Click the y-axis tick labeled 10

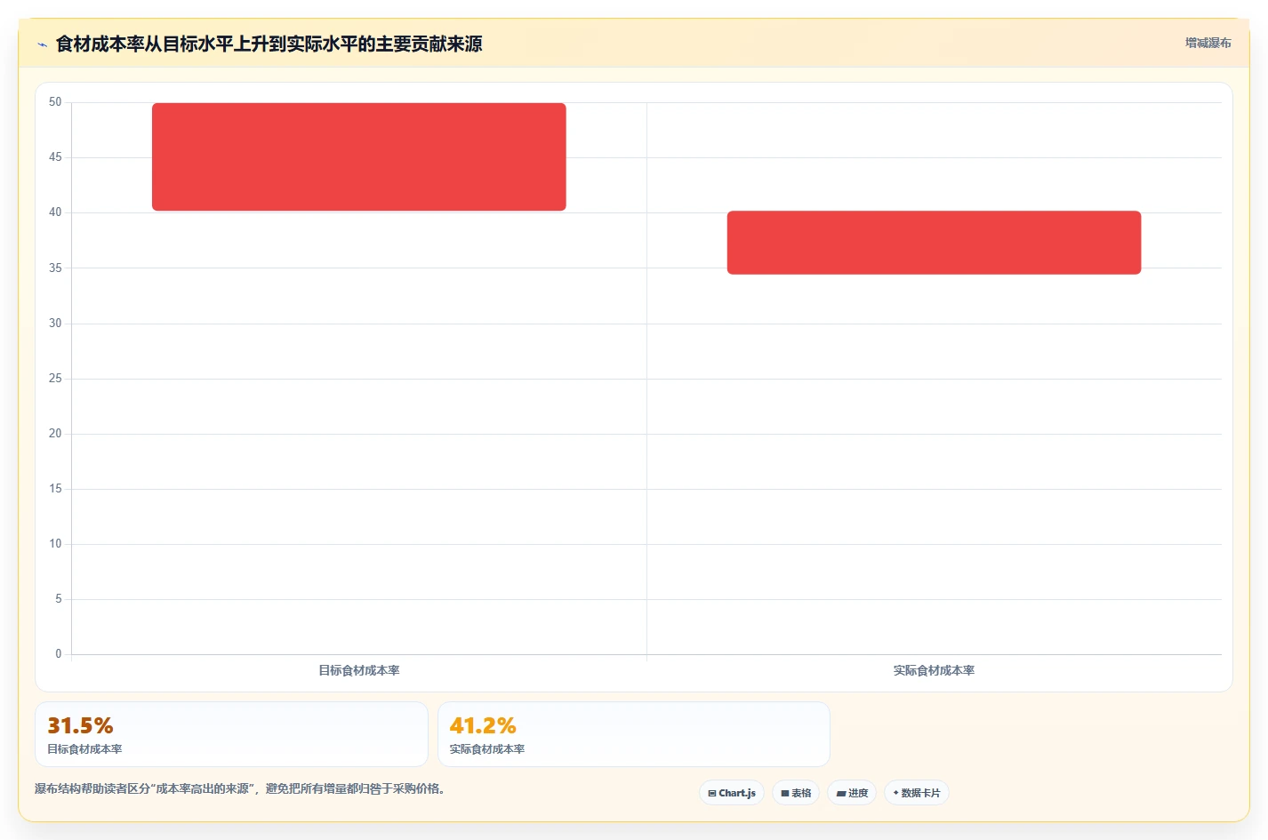tap(55, 544)
